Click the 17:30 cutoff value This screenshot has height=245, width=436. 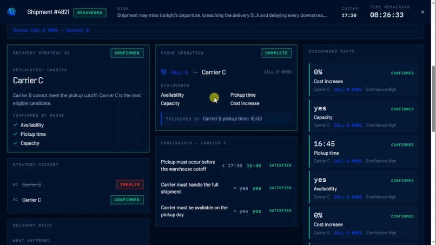point(349,15)
